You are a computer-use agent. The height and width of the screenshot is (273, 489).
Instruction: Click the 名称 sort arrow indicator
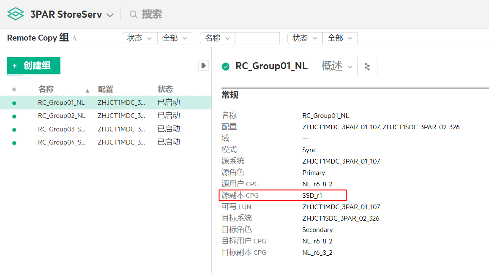[x=87, y=90]
